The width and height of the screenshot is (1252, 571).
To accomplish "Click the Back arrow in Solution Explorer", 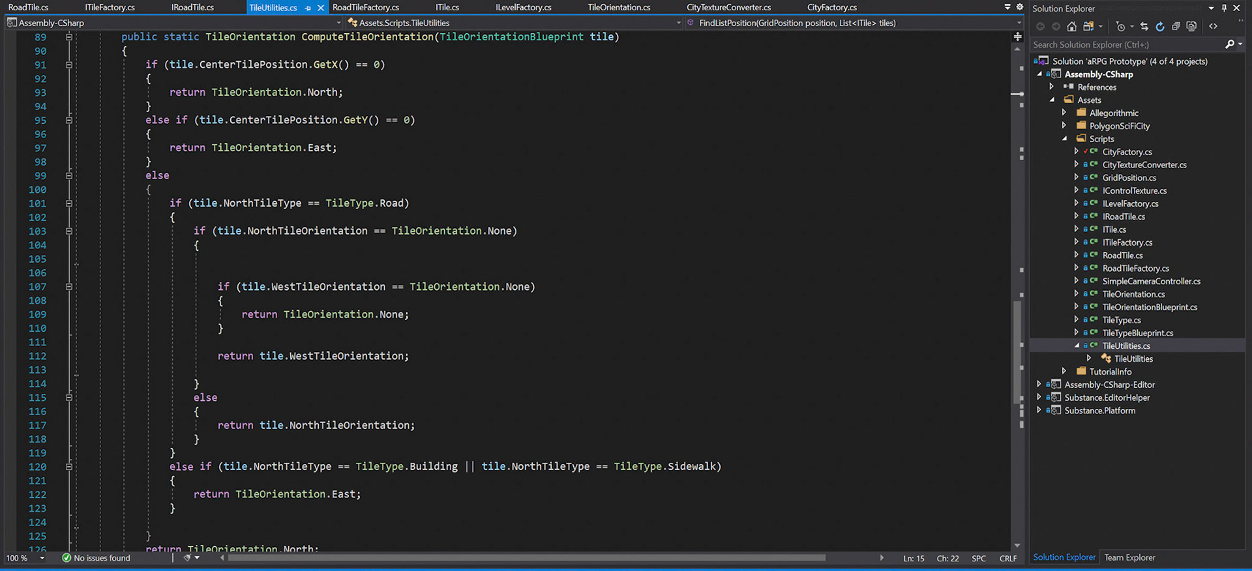I will click(1040, 27).
